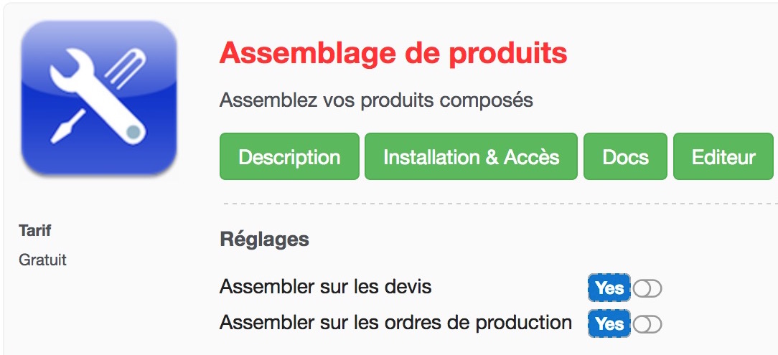This screenshot has width=778, height=355.
Task: Click the Réglages heading
Action: pyautogui.click(x=264, y=240)
